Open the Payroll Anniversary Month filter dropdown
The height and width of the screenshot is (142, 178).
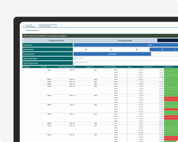point(126,63)
